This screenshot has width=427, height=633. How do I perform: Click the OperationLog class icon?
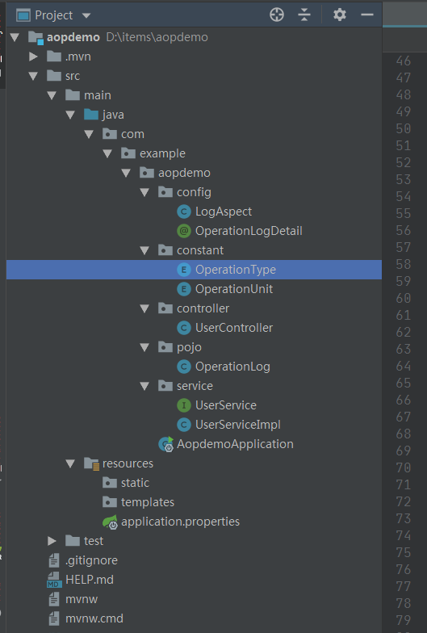[184, 367]
